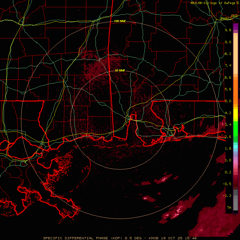Click the 0.2 scale value

click(228, 172)
